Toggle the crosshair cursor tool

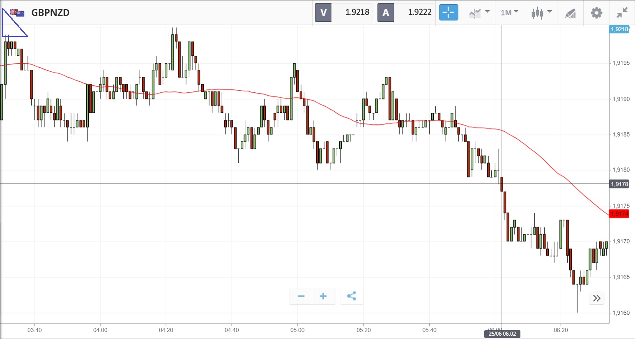coord(448,12)
